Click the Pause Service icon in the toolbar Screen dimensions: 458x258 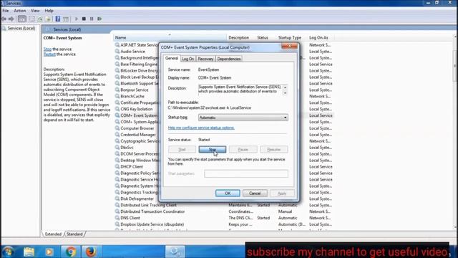tap(92, 19)
